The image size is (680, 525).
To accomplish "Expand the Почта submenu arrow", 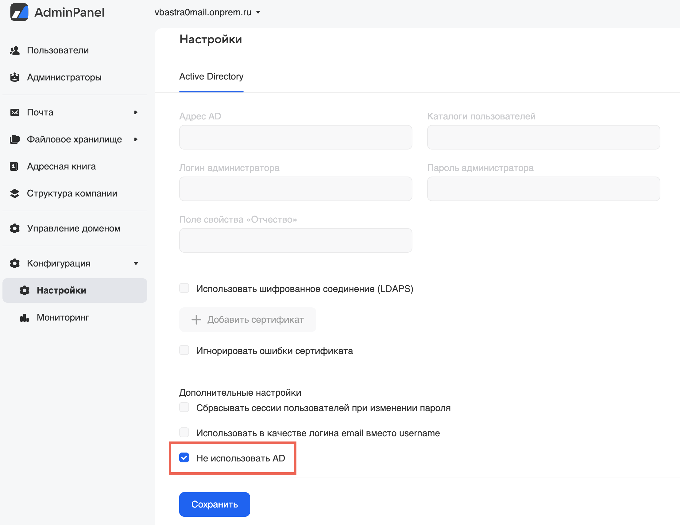I will point(136,112).
